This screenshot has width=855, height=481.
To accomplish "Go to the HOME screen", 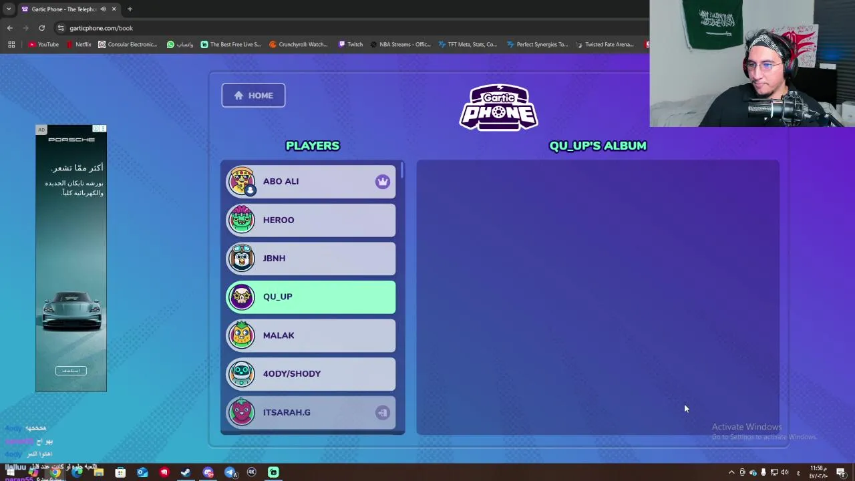I will (x=253, y=96).
